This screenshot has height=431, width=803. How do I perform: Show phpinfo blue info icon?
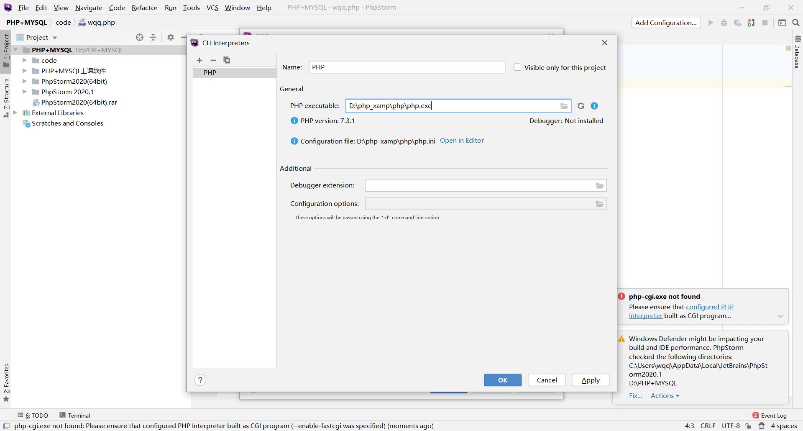tap(594, 106)
